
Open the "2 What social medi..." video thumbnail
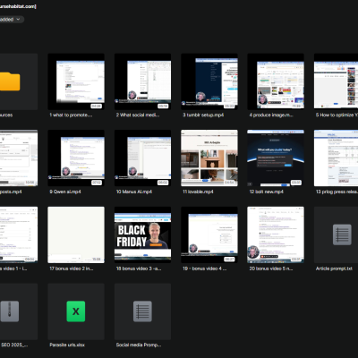pos(142,81)
